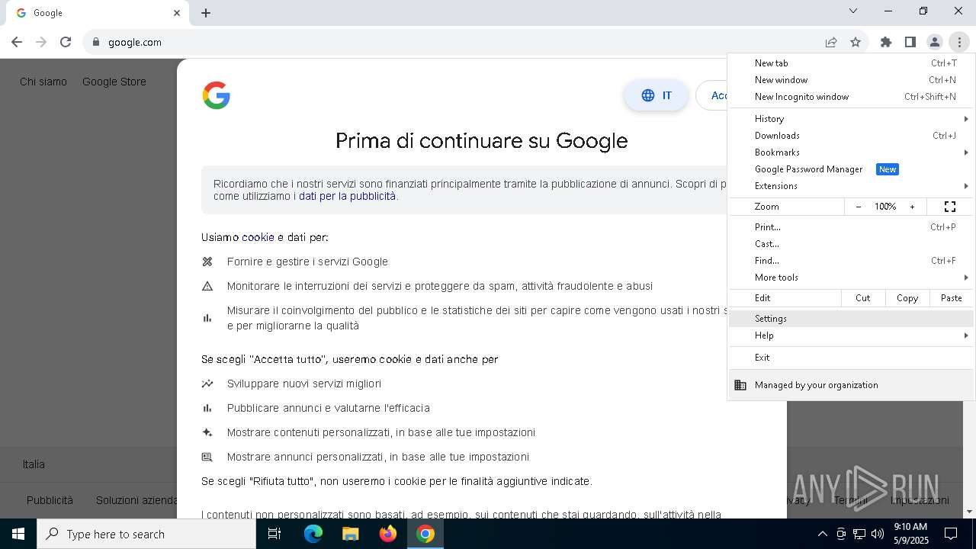Increase zoom with the plus button

pos(912,207)
